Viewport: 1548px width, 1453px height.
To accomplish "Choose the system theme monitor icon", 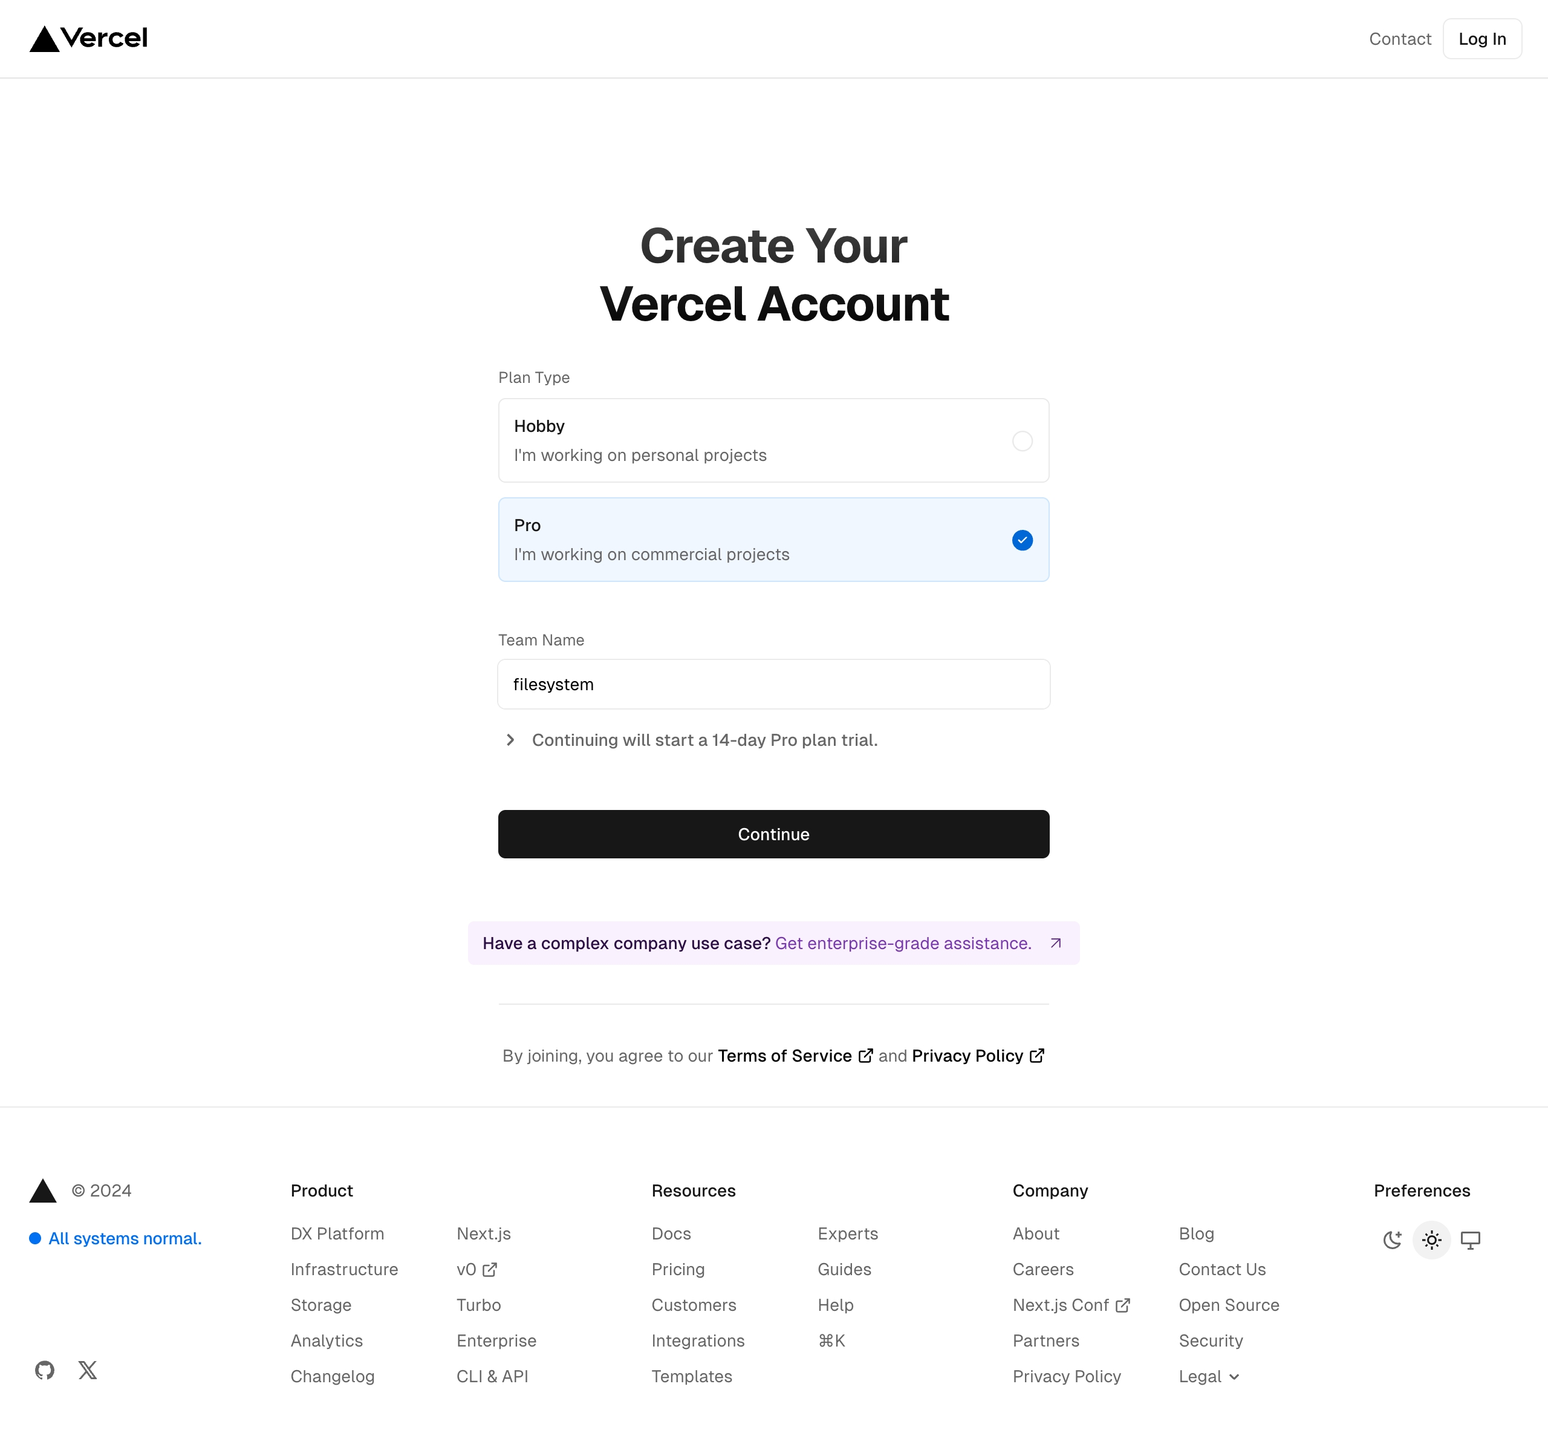I will 1470,1239.
